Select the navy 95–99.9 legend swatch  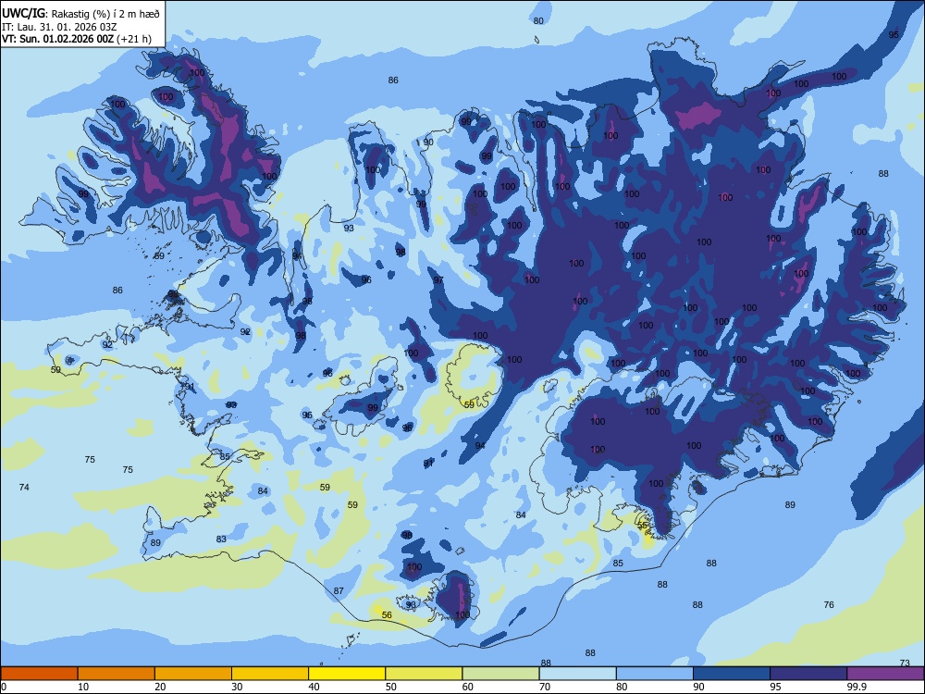click(x=808, y=674)
